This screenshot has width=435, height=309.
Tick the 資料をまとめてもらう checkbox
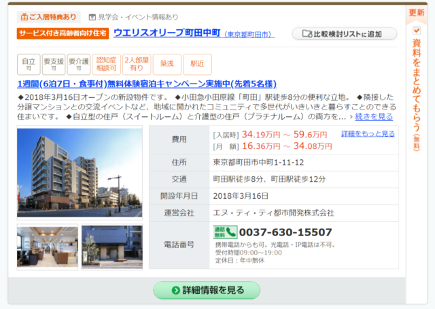(417, 30)
